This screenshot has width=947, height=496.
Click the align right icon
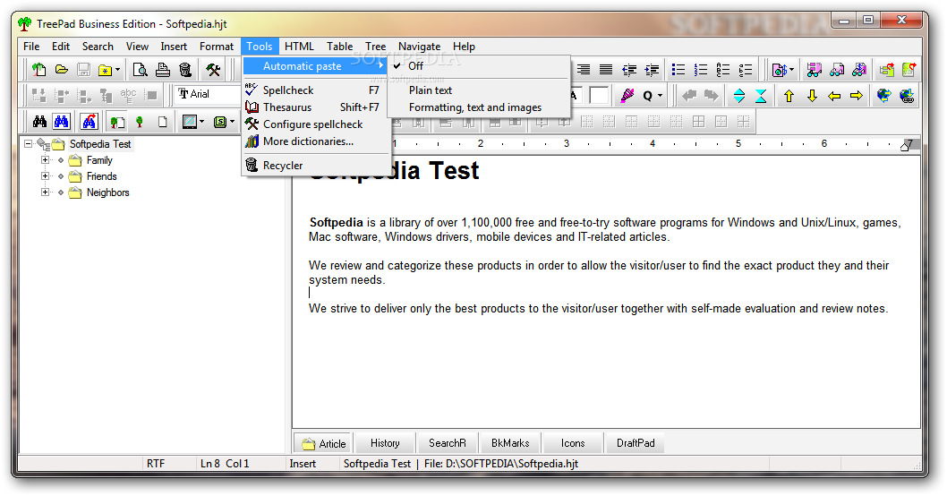[584, 70]
